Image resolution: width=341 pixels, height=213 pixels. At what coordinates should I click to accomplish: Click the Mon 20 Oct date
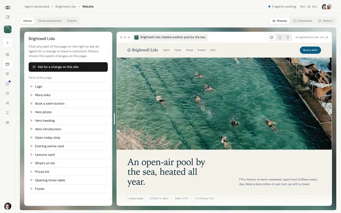click(x=308, y=7)
